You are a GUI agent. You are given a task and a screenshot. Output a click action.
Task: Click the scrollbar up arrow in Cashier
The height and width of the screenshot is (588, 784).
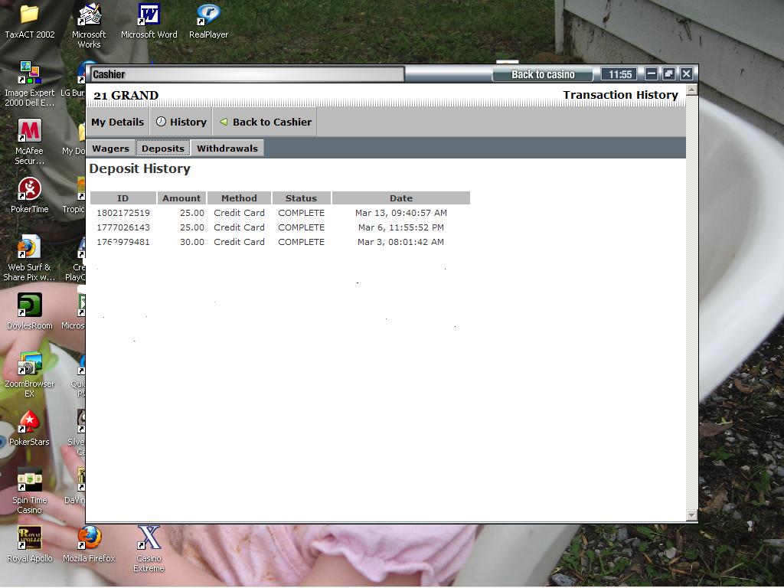coord(692,90)
